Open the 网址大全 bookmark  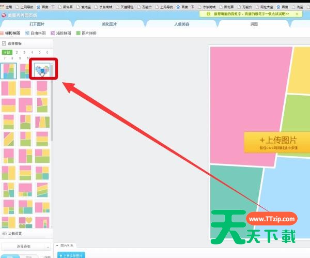265,7
